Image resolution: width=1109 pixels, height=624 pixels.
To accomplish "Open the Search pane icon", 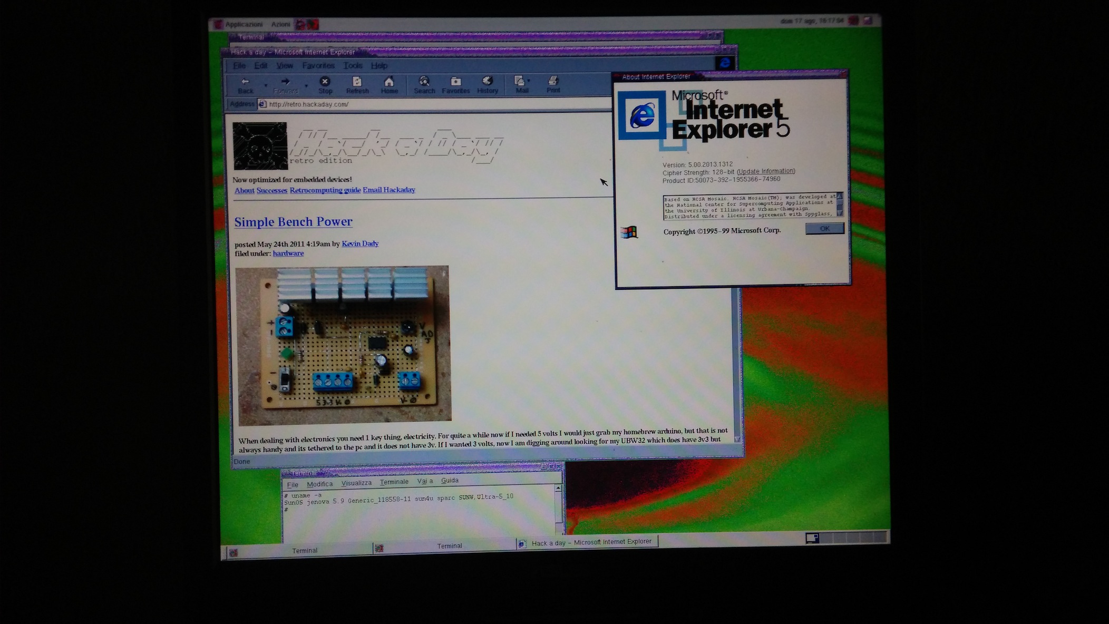I will (424, 81).
